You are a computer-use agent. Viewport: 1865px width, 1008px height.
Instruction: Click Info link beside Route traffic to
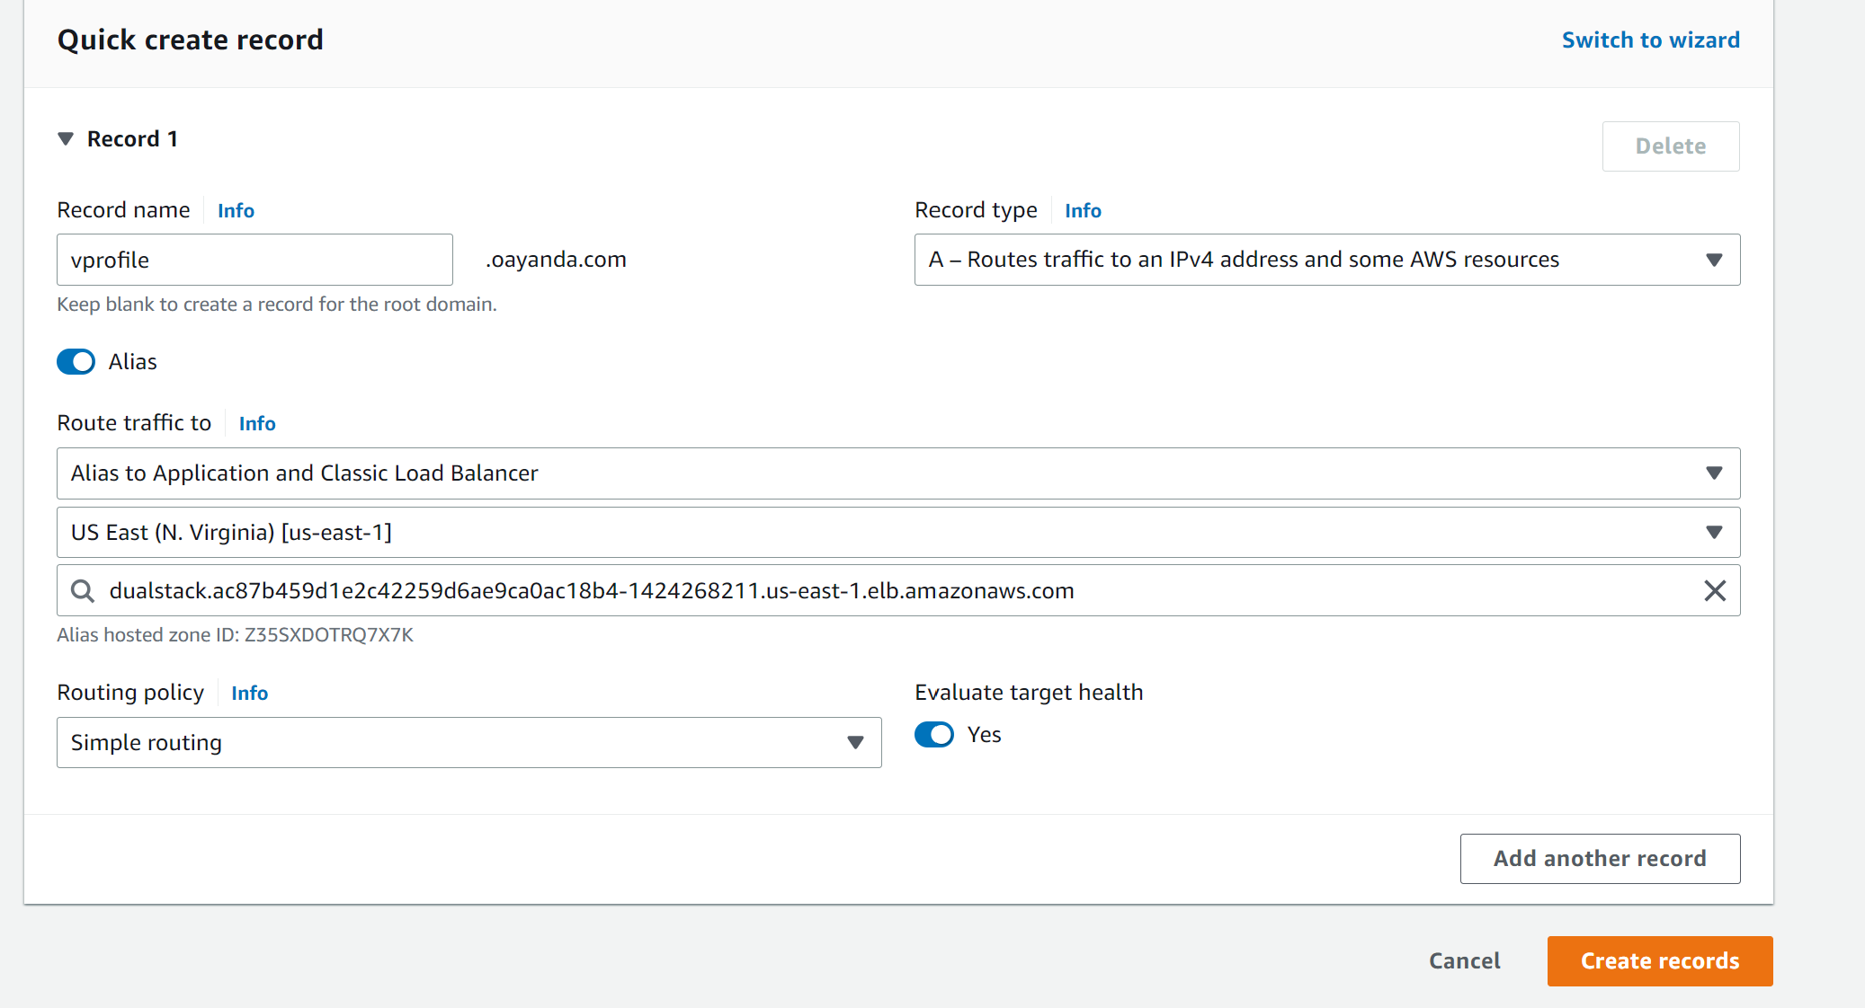coord(257,424)
